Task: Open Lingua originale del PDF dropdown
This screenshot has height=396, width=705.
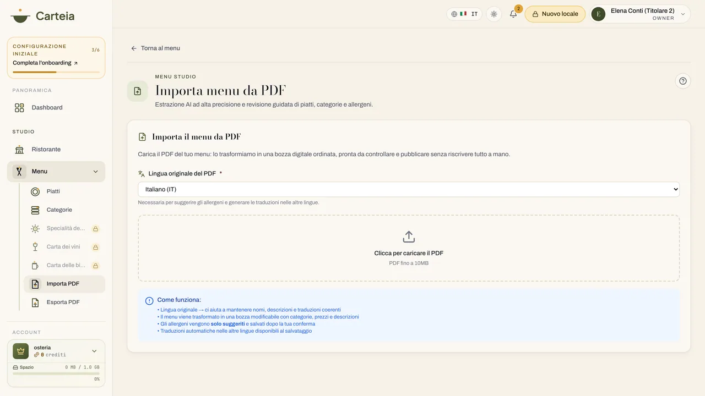Action: [409, 189]
